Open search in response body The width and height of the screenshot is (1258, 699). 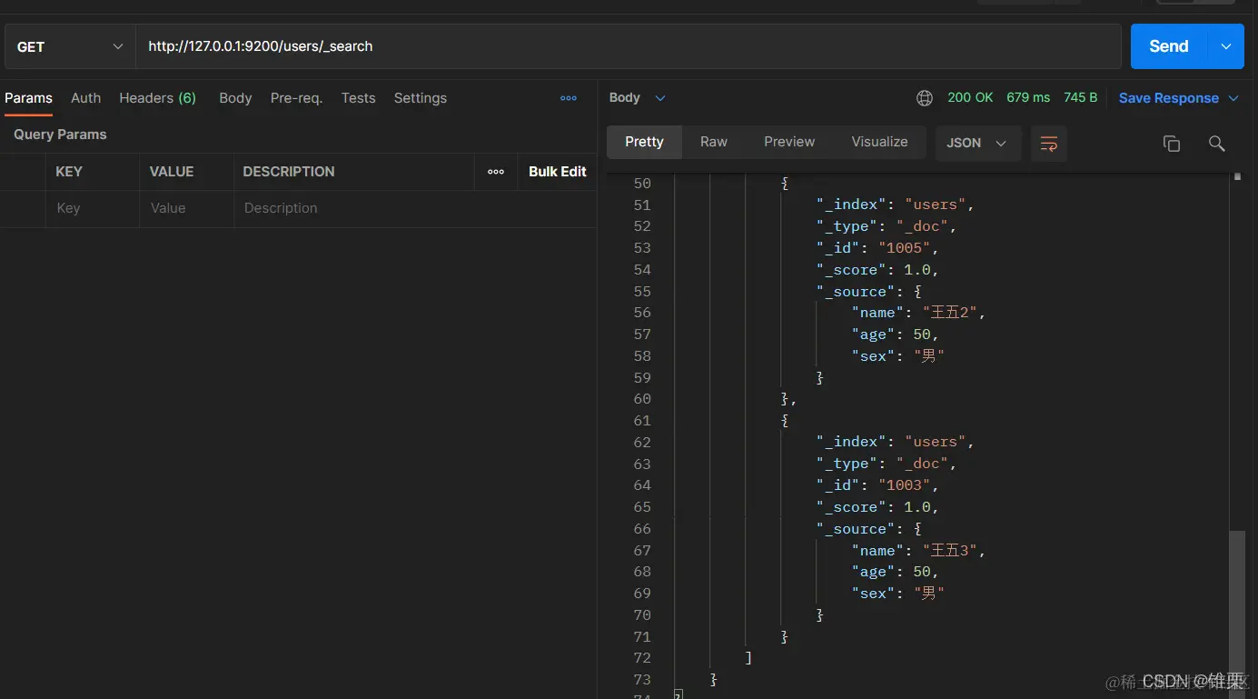1217,144
